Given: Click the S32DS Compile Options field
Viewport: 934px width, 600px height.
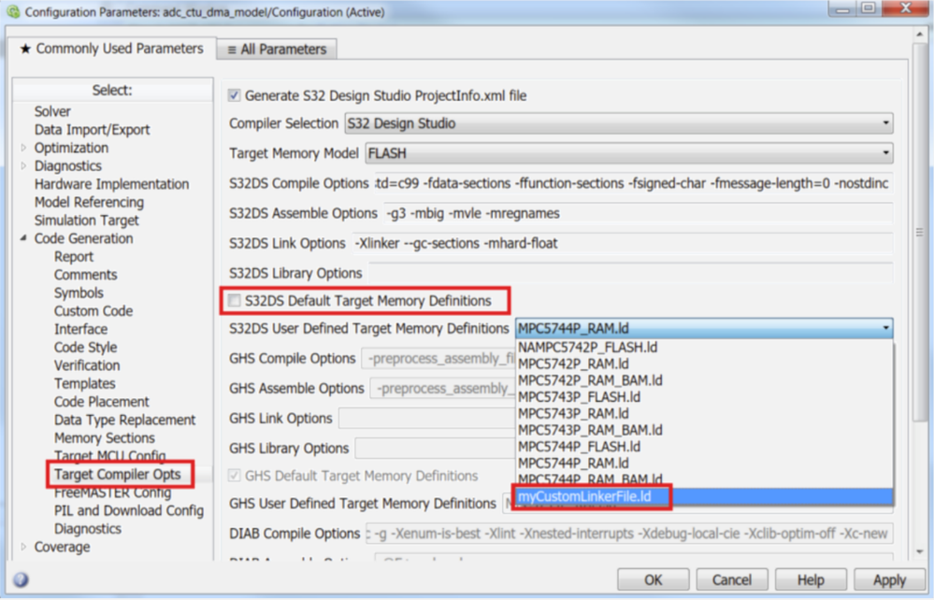Looking at the screenshot, I should [633, 183].
